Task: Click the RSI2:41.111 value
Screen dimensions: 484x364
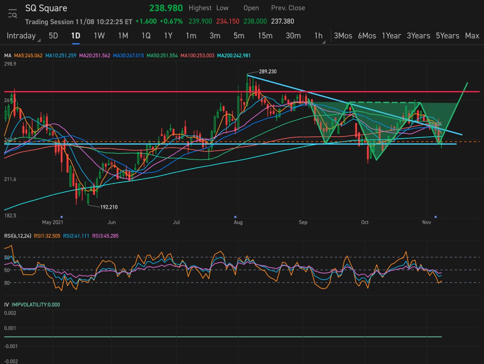Action: tap(76, 236)
